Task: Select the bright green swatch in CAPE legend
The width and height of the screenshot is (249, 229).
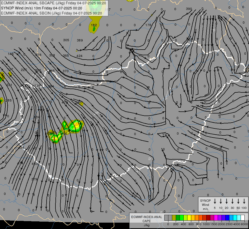Action: tap(182, 218)
